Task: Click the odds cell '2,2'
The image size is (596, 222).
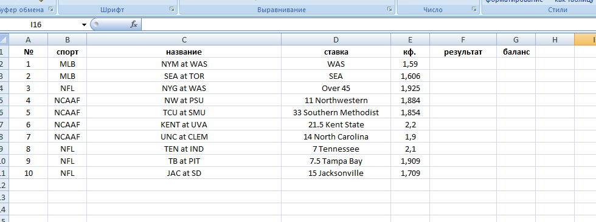Action: (410, 124)
